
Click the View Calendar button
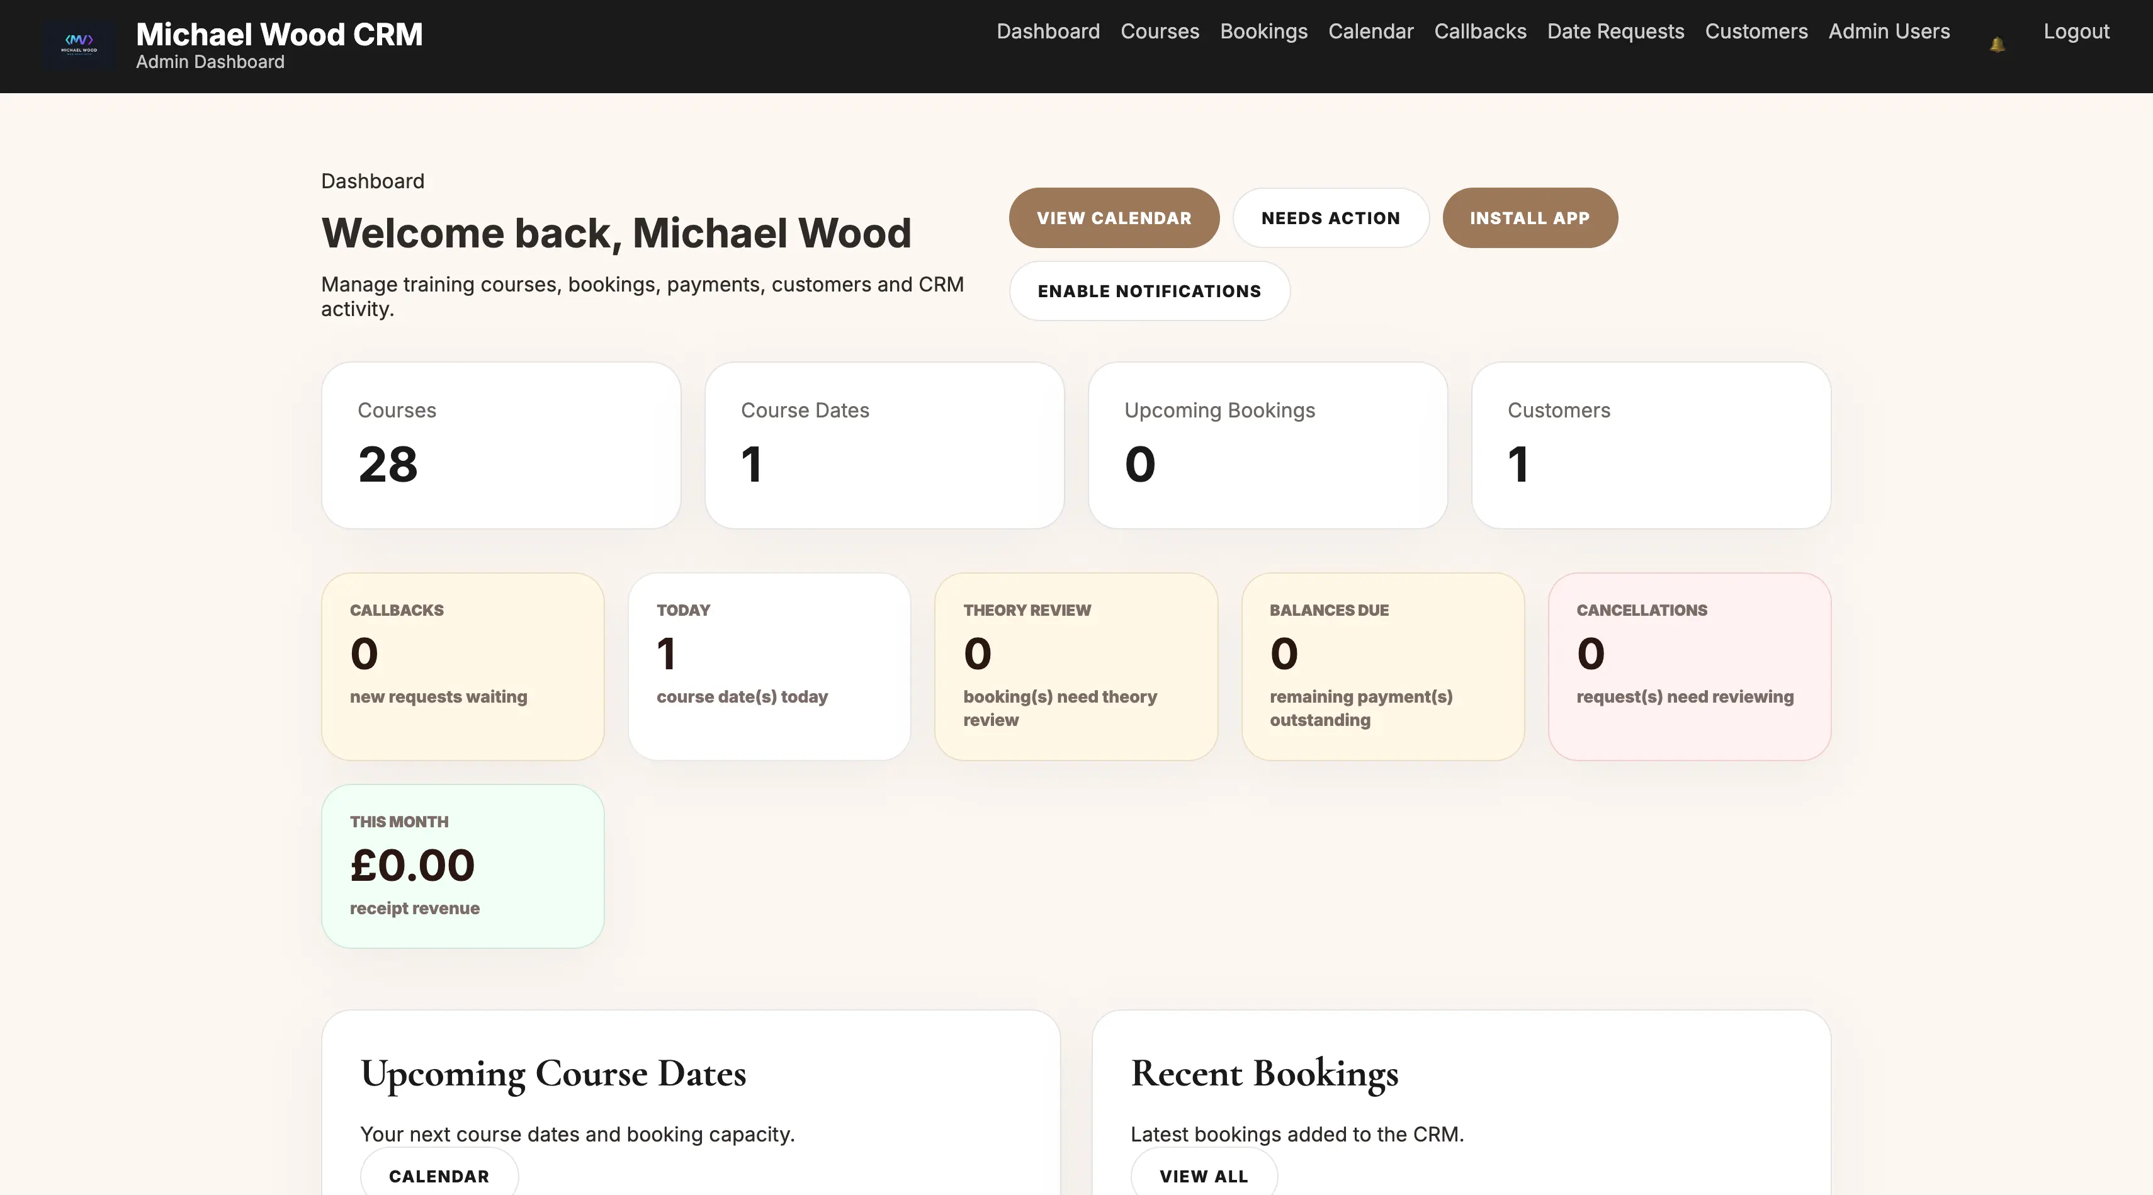pos(1114,218)
